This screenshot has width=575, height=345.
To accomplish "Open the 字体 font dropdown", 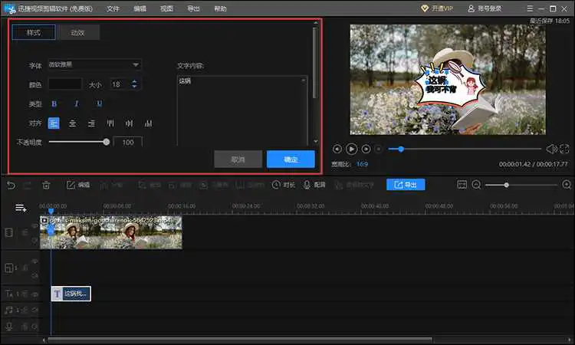I will 94,65.
